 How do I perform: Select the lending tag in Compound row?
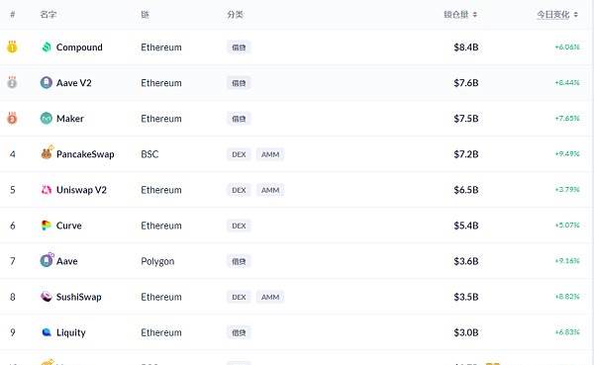[x=239, y=47]
